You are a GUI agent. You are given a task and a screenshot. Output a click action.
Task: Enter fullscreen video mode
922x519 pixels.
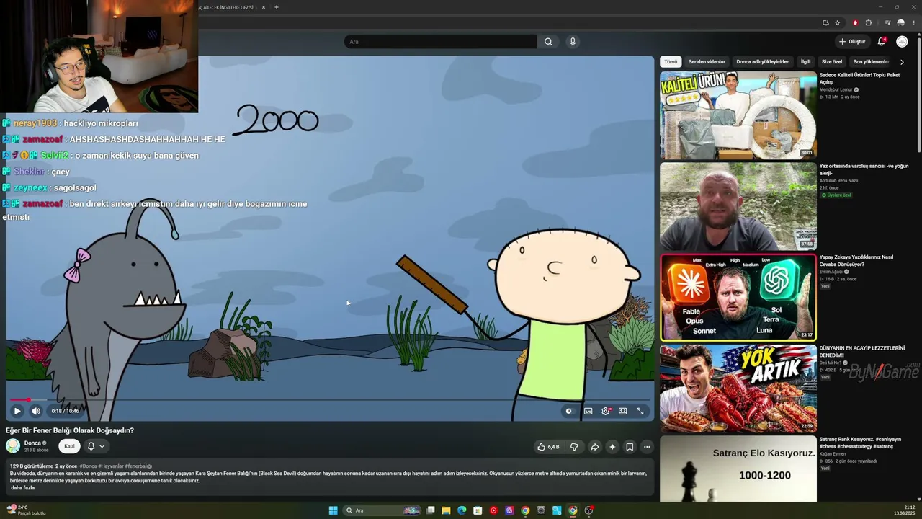pos(640,411)
